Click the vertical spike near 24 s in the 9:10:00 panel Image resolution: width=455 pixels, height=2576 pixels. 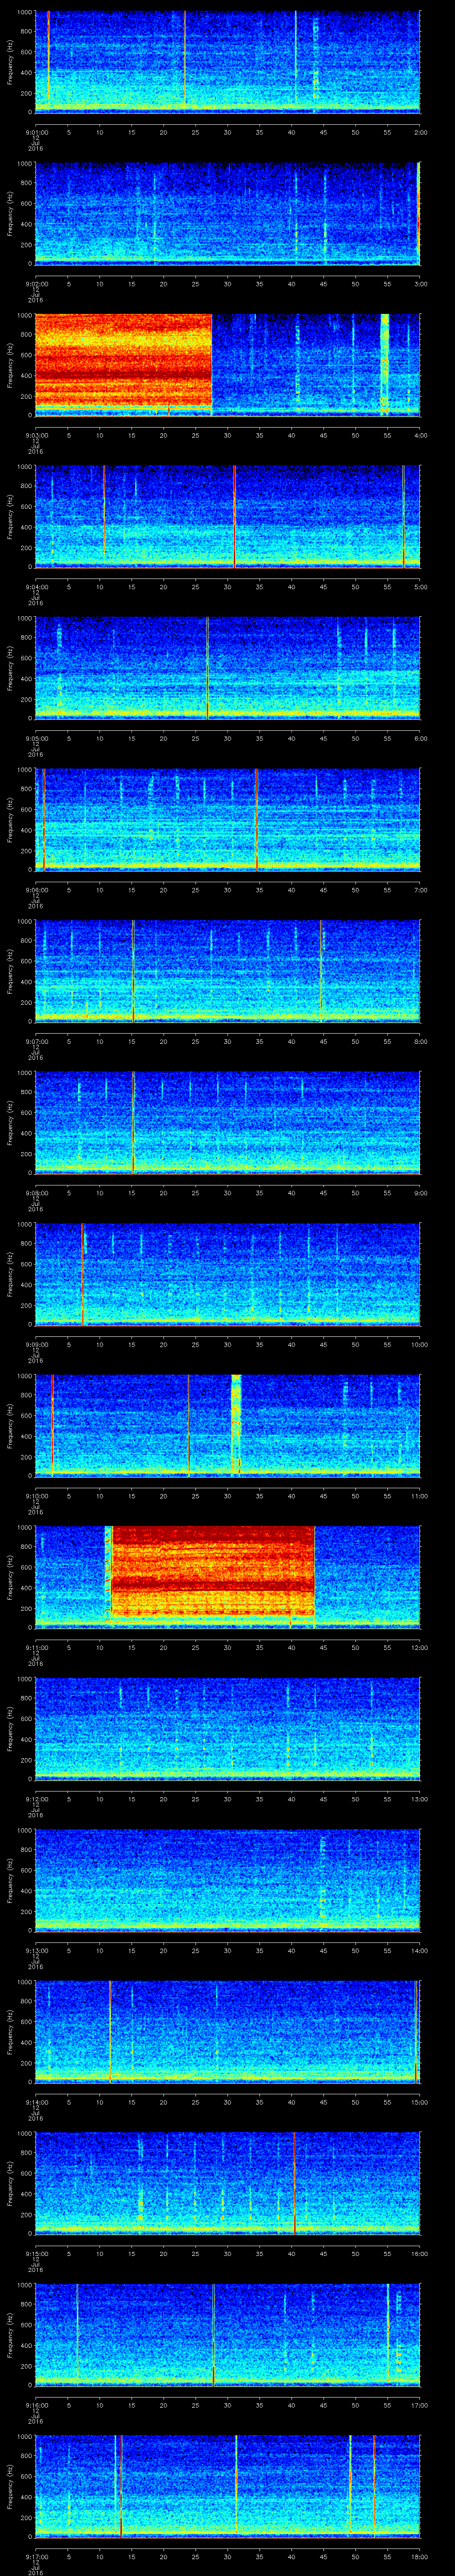coord(188,1425)
